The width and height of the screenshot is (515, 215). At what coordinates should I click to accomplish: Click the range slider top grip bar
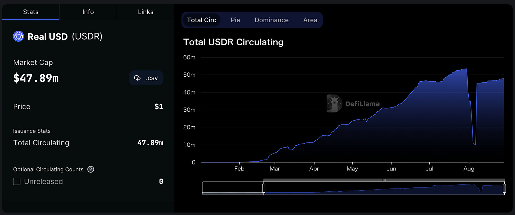point(384,180)
